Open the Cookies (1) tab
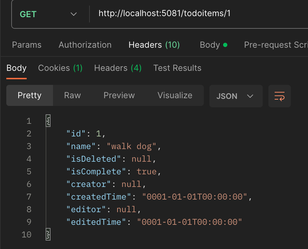This screenshot has width=308, height=249. 60,68
